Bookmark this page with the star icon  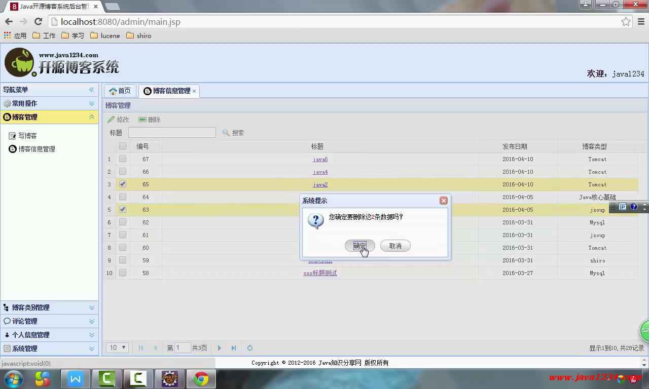tap(626, 22)
